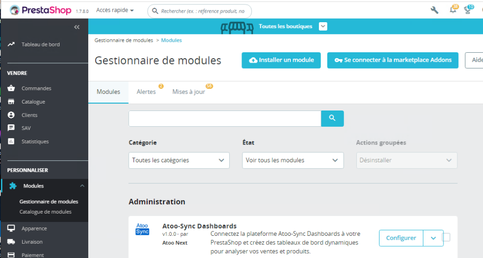
Task: Click Installer un module button
Action: pyautogui.click(x=281, y=60)
